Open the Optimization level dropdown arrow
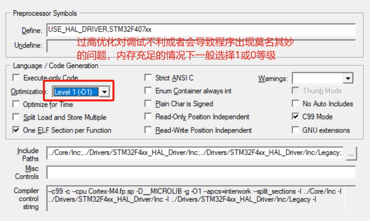Image resolution: width=370 pixels, height=221 pixels. pos(104,92)
